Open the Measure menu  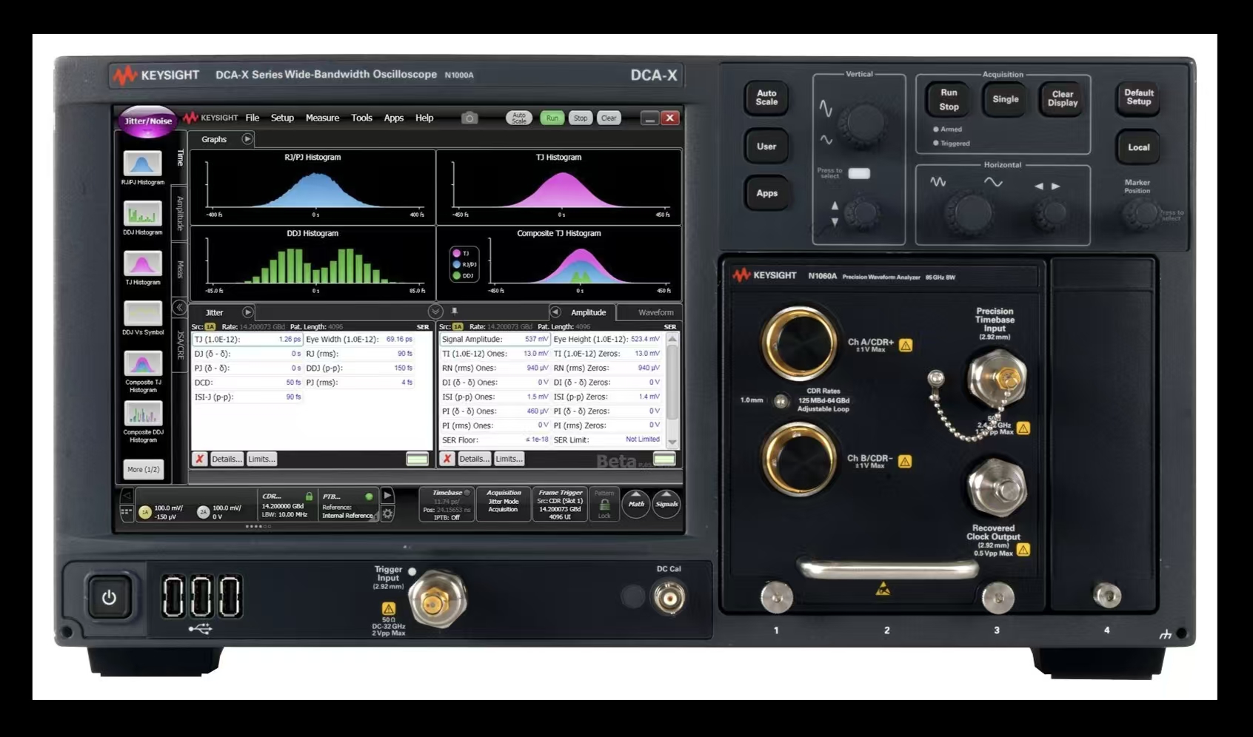[x=322, y=118]
